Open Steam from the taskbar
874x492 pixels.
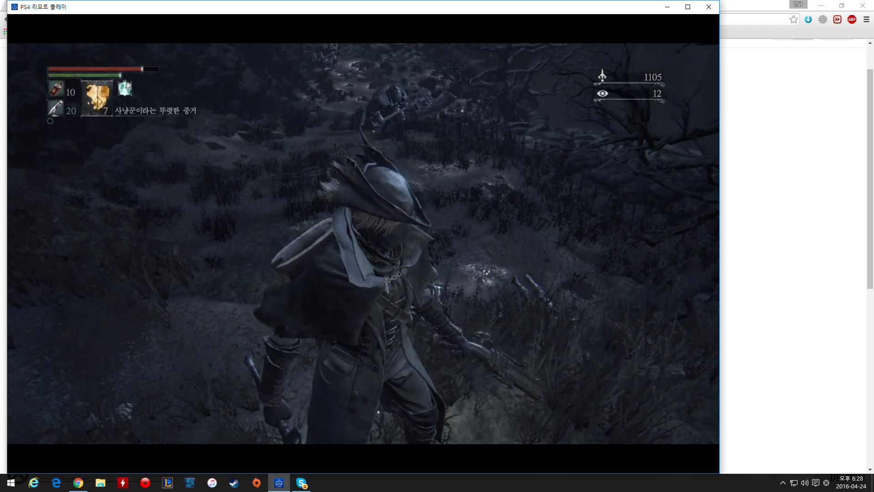pyautogui.click(x=234, y=483)
